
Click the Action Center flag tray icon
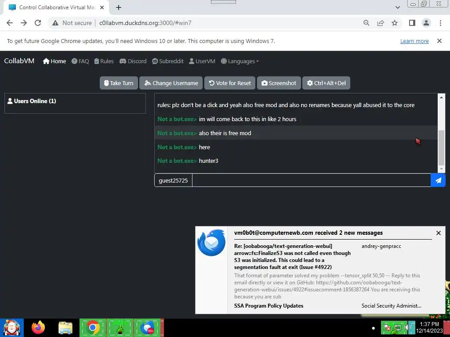(x=387, y=328)
